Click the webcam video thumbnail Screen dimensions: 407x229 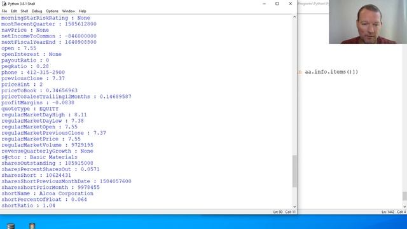[x=368, y=22]
